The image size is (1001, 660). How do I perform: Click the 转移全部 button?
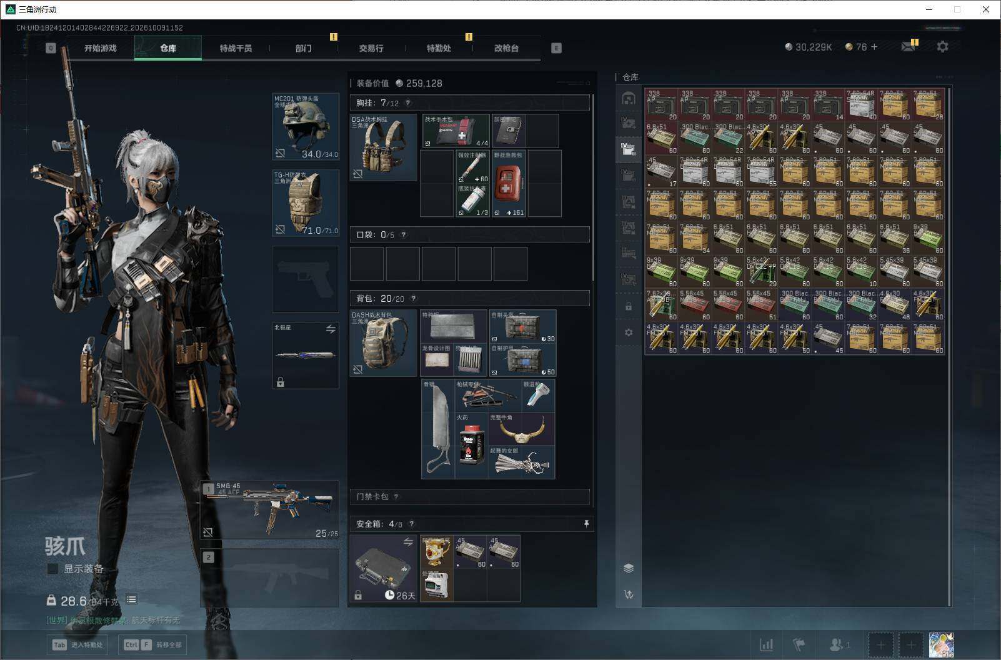coord(153,644)
